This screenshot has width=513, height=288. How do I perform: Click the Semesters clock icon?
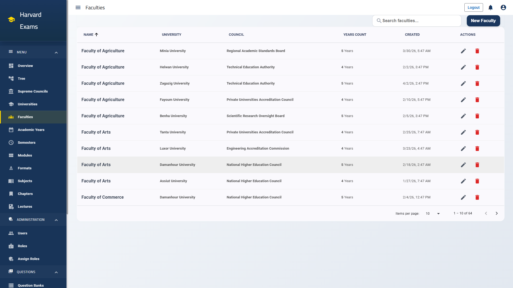tap(11, 142)
